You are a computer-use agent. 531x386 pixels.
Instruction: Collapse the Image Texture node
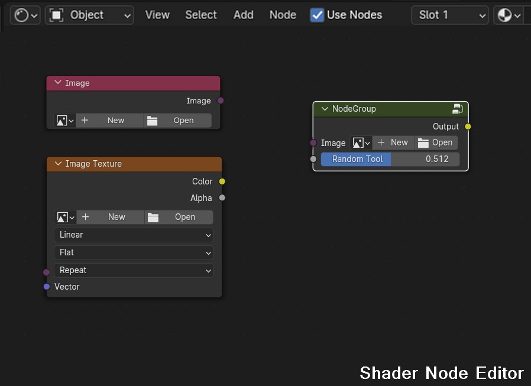(59, 164)
